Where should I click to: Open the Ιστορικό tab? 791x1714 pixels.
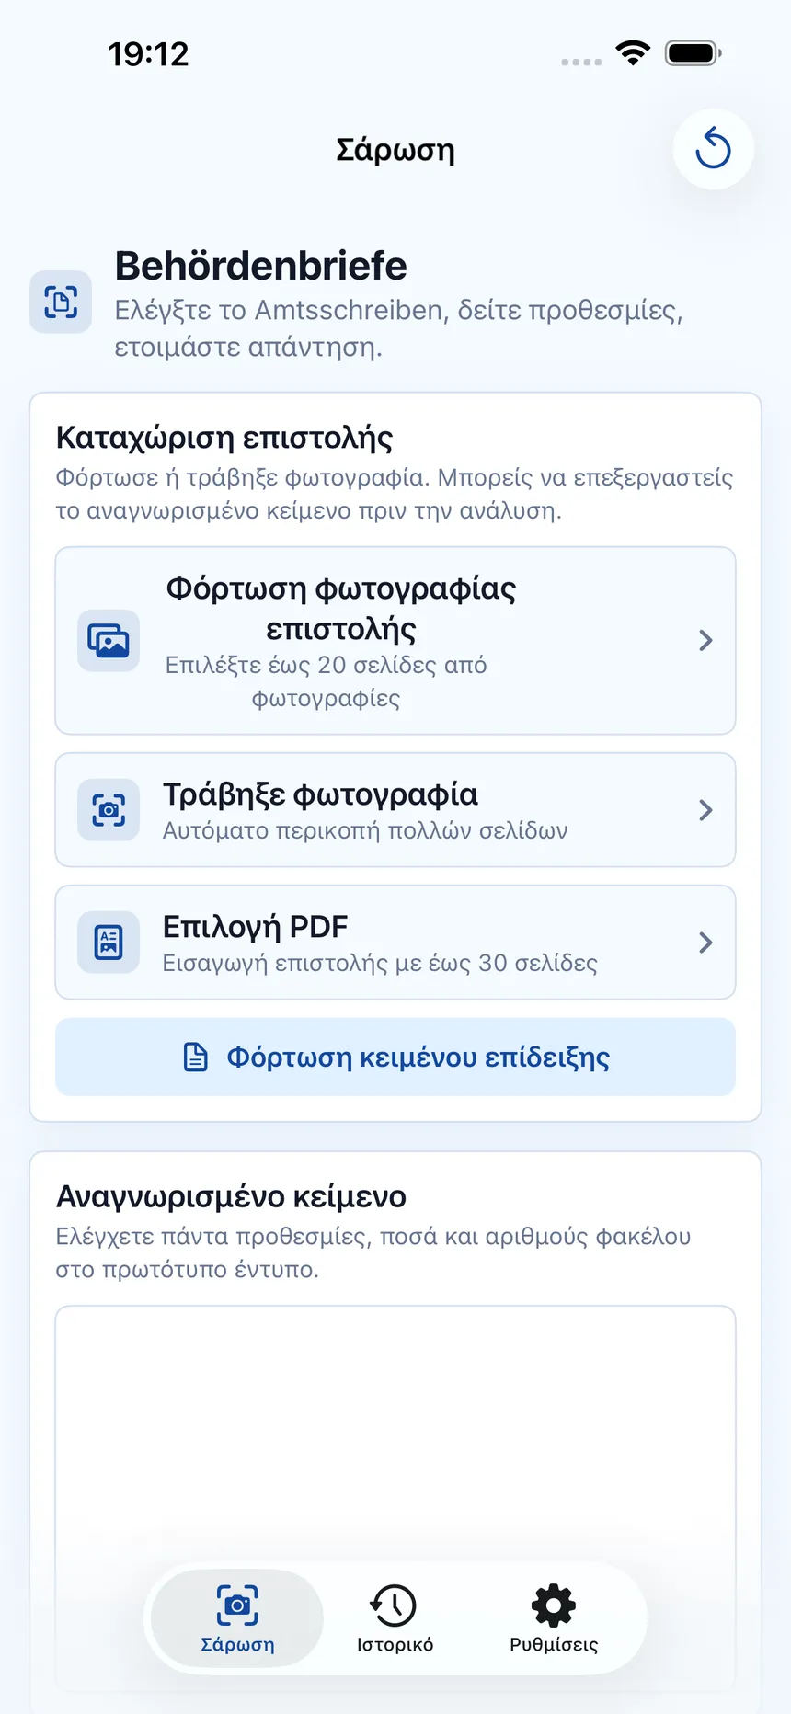click(x=395, y=1618)
